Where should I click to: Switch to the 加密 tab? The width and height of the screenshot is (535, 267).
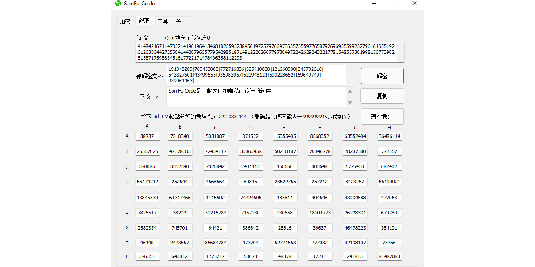(125, 21)
